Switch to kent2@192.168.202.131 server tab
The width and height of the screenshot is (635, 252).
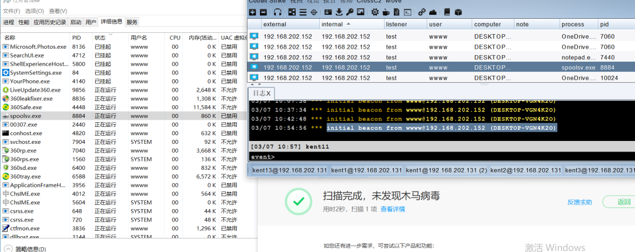point(526,170)
